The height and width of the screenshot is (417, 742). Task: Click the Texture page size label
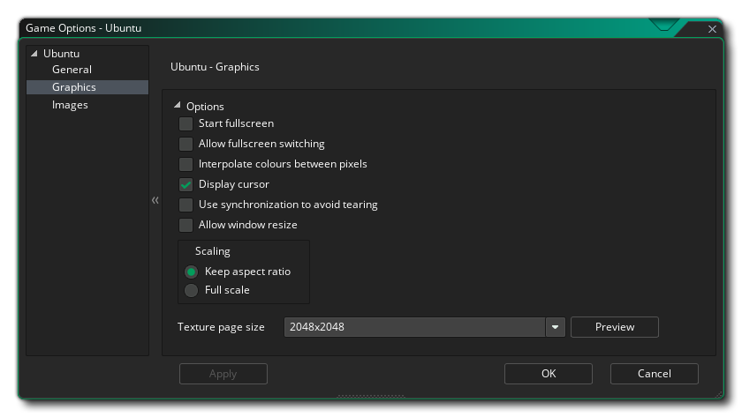221,327
